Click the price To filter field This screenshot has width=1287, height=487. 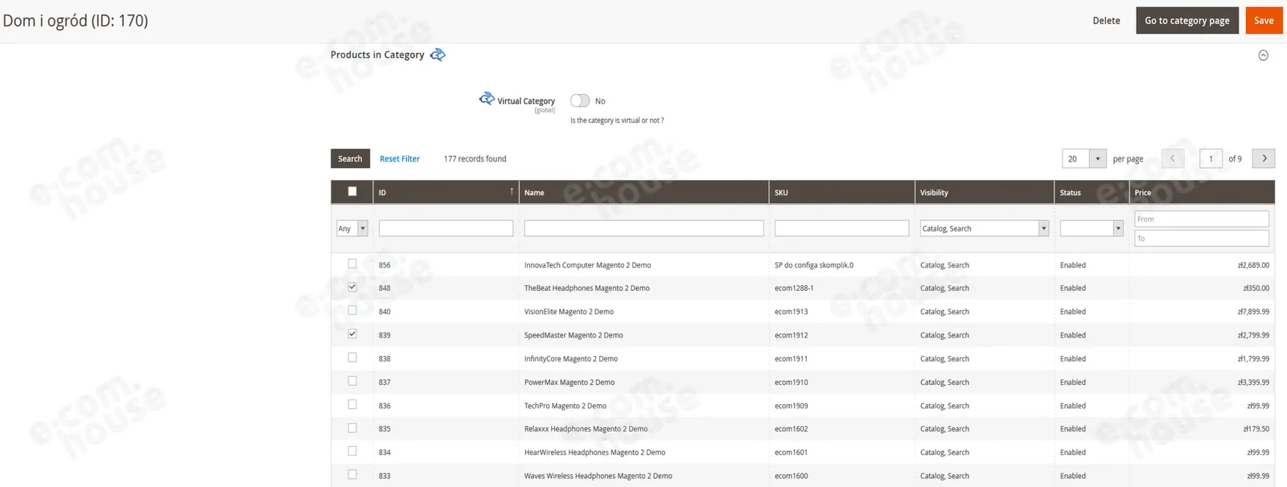1202,239
